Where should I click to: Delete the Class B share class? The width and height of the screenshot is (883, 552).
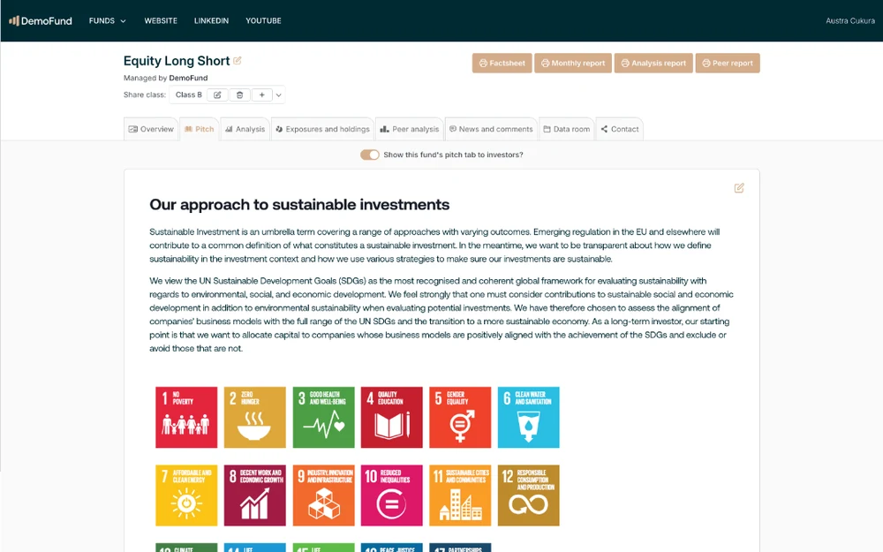239,95
